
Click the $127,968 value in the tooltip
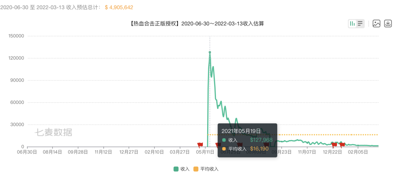pos(261,140)
